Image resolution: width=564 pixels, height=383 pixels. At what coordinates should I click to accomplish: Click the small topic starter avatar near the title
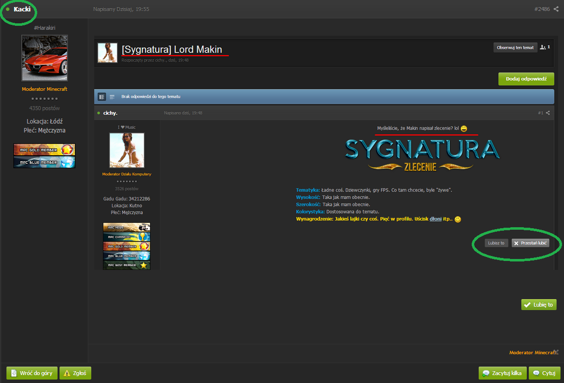pos(108,53)
